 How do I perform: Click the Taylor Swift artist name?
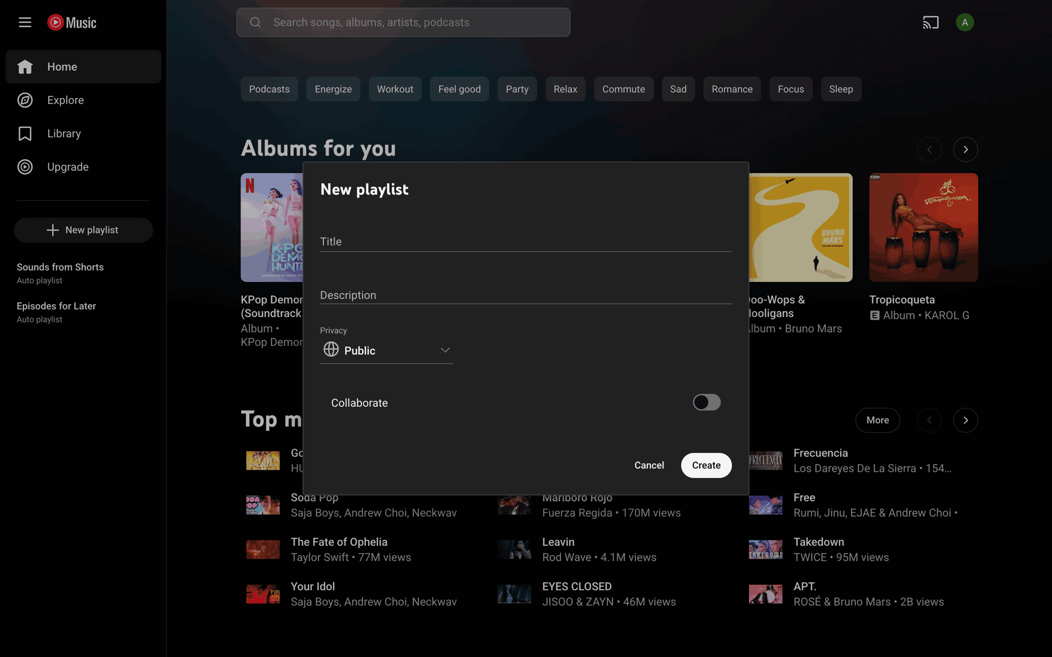pos(319,557)
